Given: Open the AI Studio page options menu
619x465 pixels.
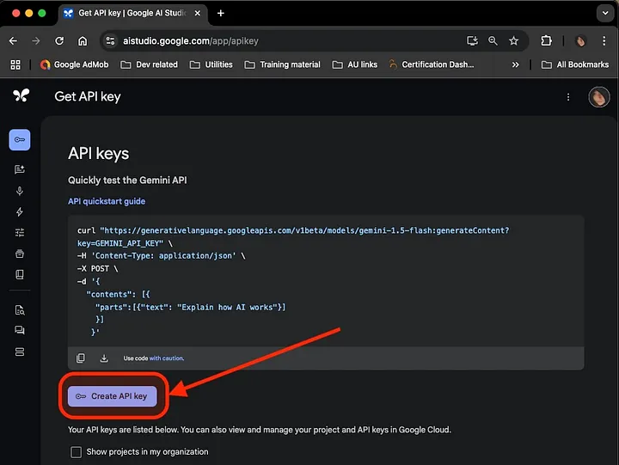Looking at the screenshot, I should click(568, 97).
